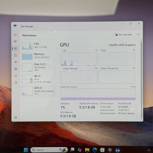
Task: Click the Task Manager vertical scrollbar
Action: (141, 80)
